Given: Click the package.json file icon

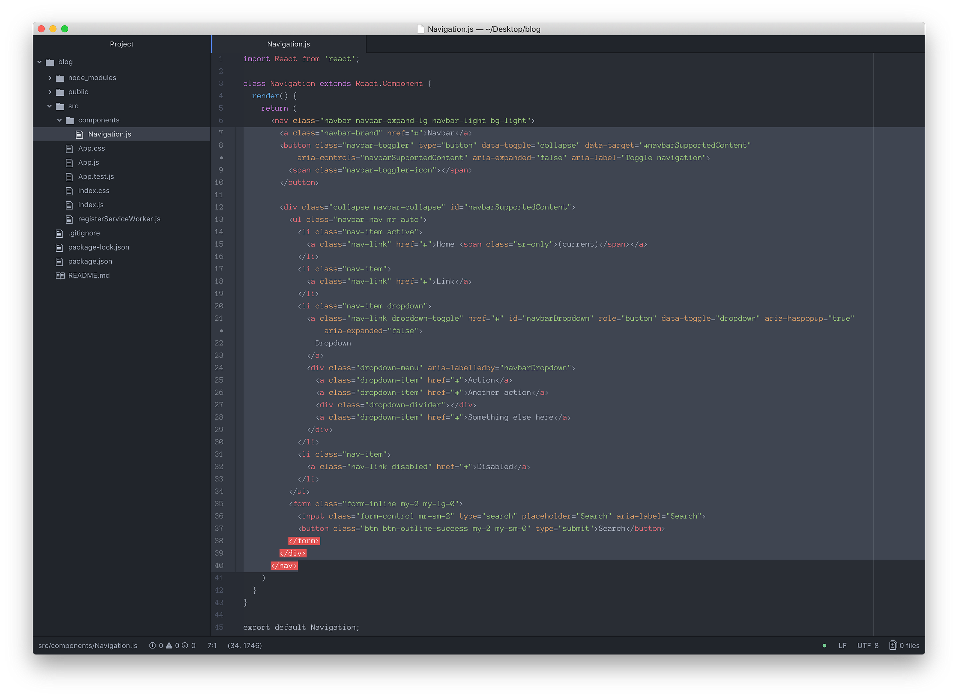Looking at the screenshot, I should point(60,262).
